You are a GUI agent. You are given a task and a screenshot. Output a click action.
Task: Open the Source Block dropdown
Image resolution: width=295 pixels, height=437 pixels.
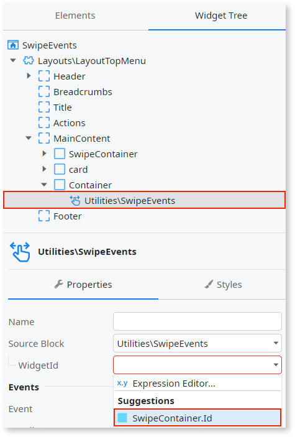(197, 343)
